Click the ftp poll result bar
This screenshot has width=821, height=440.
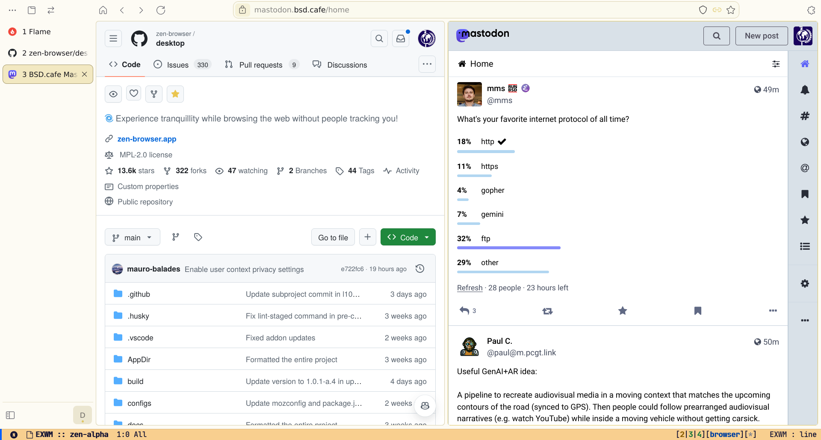(x=509, y=248)
